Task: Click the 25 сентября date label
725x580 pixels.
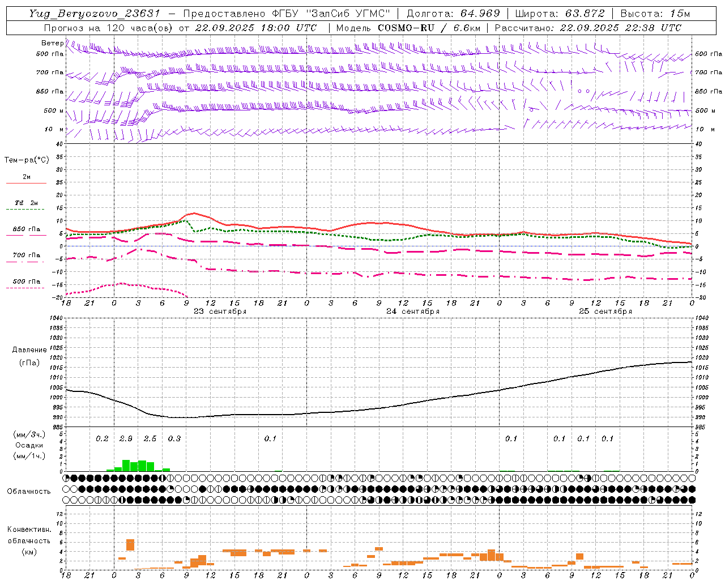Action: point(605,312)
